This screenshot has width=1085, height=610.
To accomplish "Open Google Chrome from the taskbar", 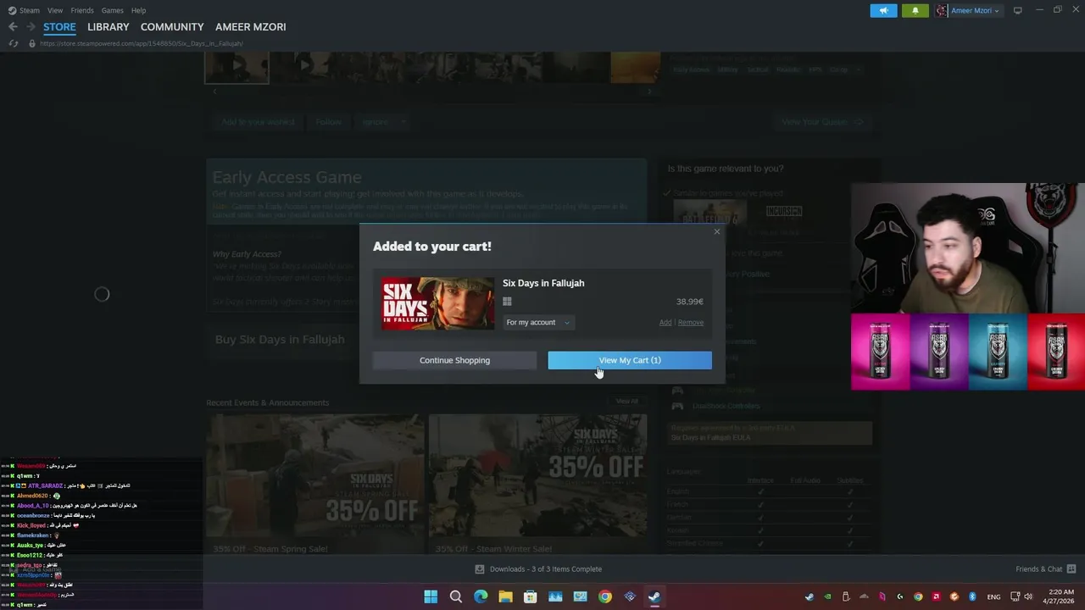I will click(605, 596).
